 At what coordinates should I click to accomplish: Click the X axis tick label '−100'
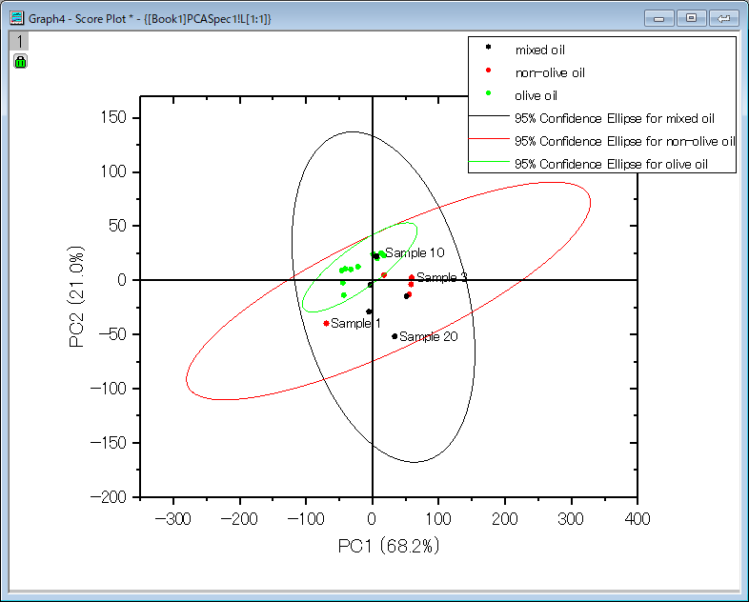(306, 519)
